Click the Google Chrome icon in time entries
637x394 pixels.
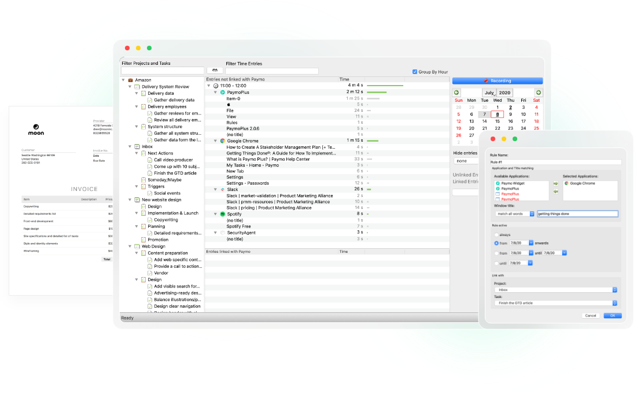pos(223,141)
